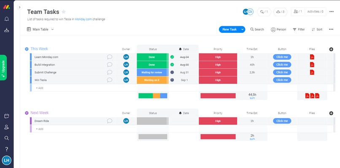The image size is (340, 168).
Task: Click the Aug 31 deadline indicator
Action: point(172,72)
